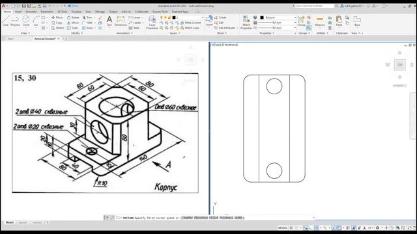Screen dimensions: 417x234
Task: Click the Rotate tool
Action: 73,18
